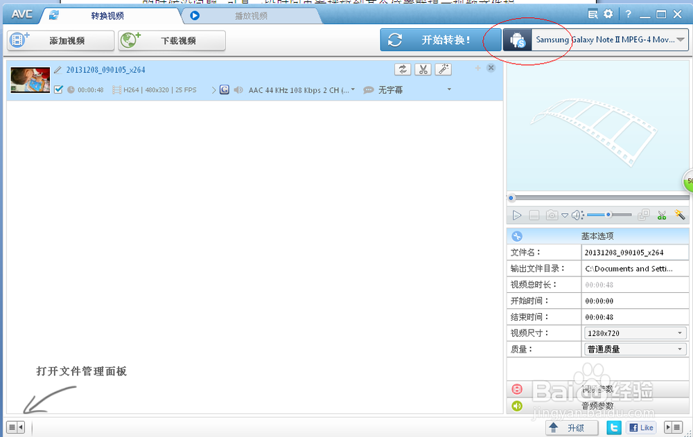Click the pencil rename icon beside file name
The height and width of the screenshot is (437, 693).
58,70
